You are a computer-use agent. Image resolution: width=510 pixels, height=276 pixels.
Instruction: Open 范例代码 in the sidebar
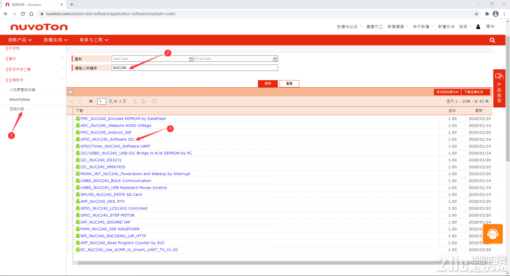[x=17, y=109]
